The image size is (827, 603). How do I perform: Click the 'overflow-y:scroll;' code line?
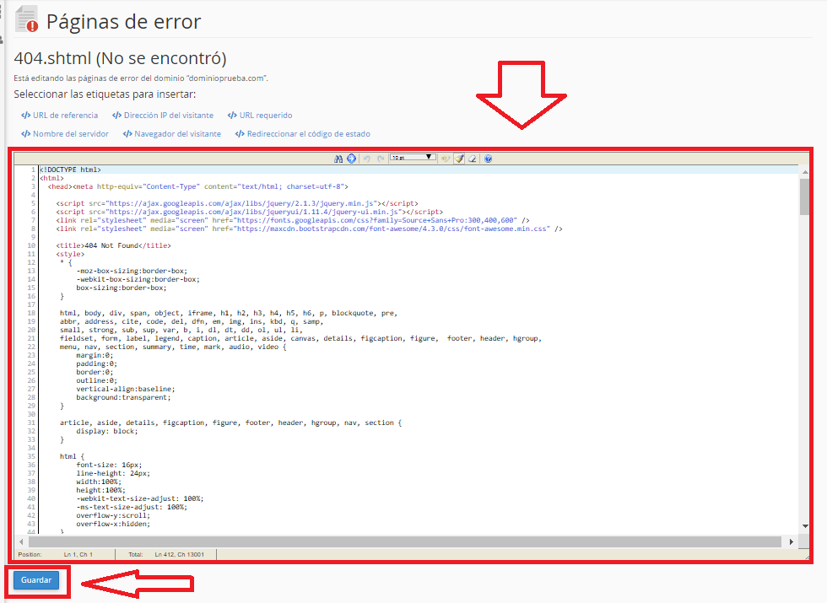tap(113, 515)
